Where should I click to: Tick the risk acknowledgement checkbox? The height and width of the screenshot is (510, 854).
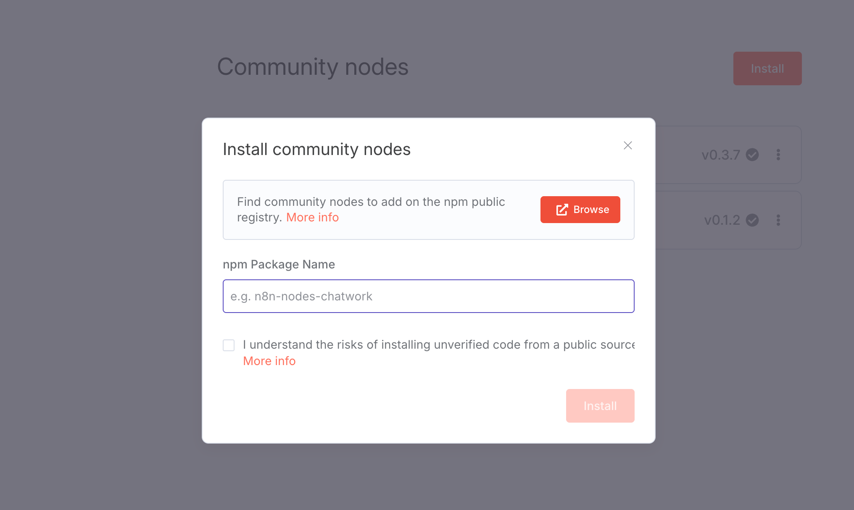[x=229, y=345]
